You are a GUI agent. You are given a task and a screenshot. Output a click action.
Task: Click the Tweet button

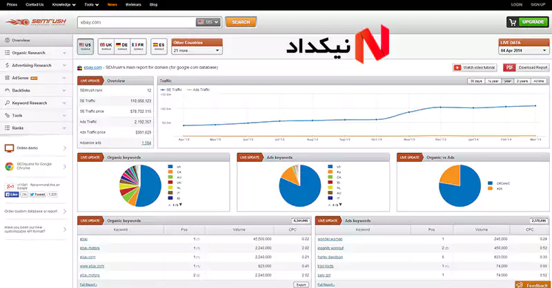tap(37, 194)
